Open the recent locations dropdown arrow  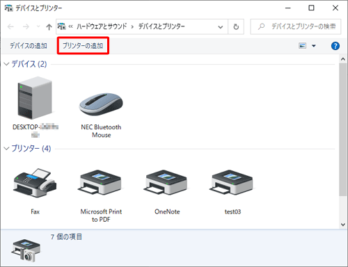coord(38,26)
